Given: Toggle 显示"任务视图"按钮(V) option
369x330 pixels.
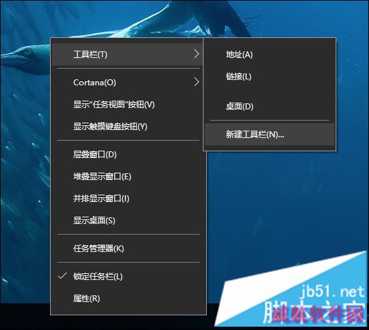Looking at the screenshot, I should coord(127,105).
